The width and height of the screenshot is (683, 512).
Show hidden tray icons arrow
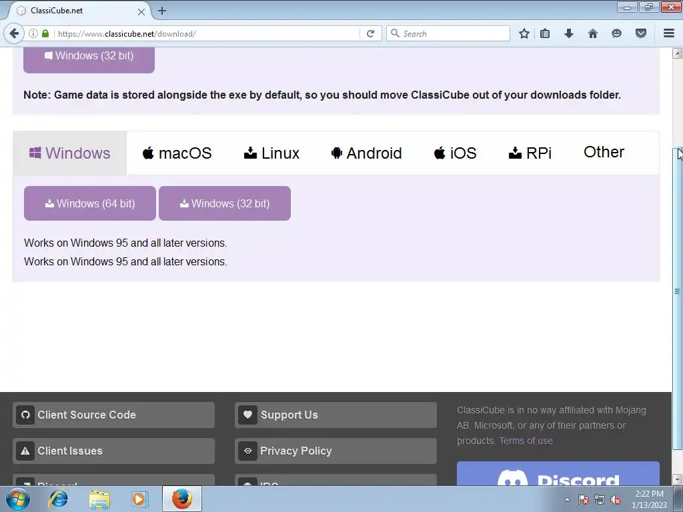[x=567, y=499]
